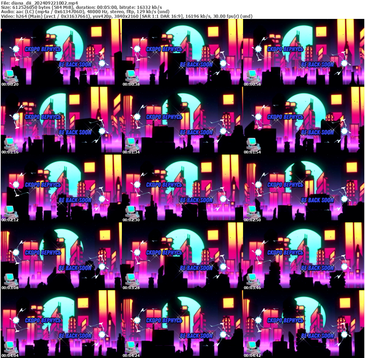Viewport: 365px width, 358px height.
Task: Open the thumbnail timestamped 00:00:20
Action: click(61, 52)
